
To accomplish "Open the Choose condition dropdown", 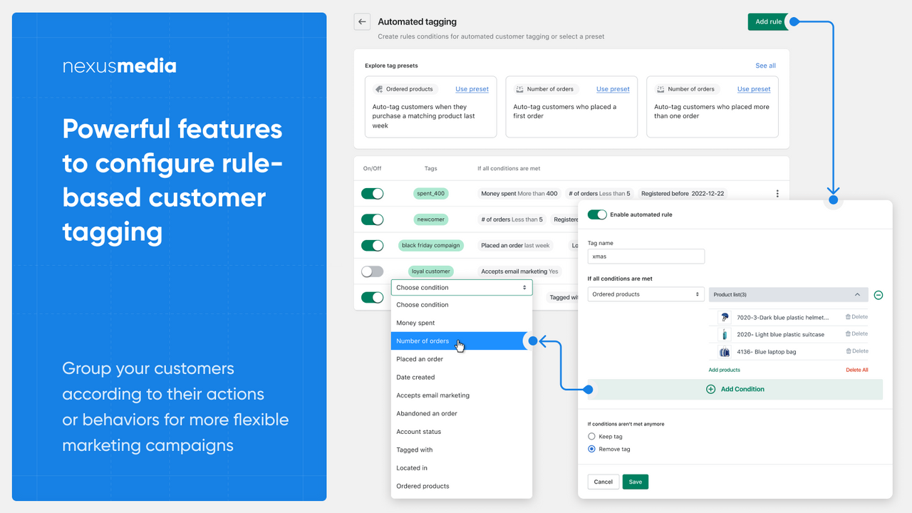I will [461, 287].
